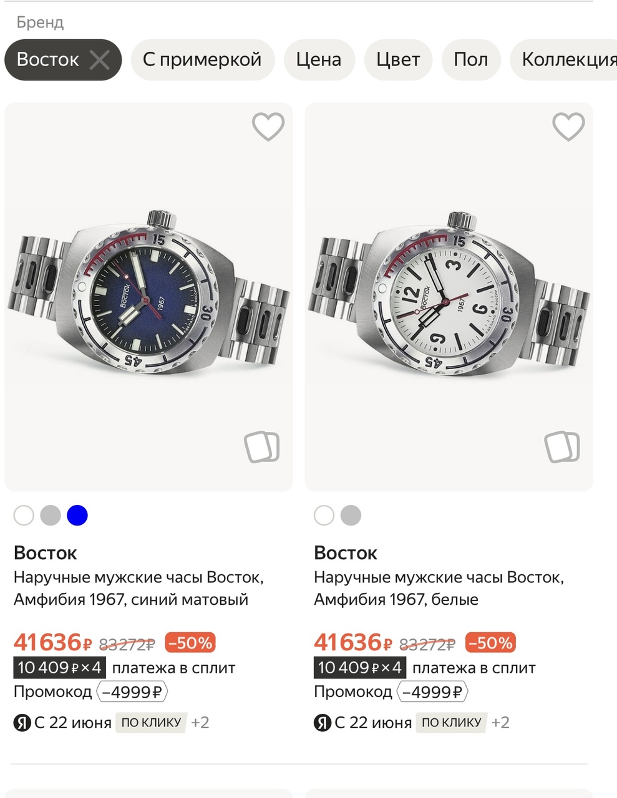617x798 pixels.
Task: Open the Цвет filter dropdown
Action: (398, 60)
